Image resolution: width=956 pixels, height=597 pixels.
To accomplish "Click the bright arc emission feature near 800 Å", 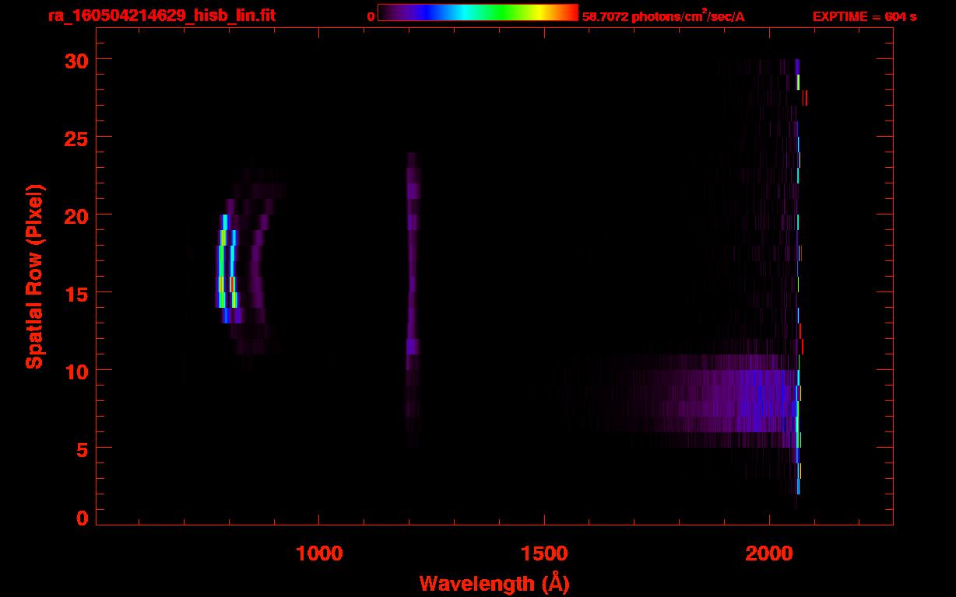I will (227, 268).
